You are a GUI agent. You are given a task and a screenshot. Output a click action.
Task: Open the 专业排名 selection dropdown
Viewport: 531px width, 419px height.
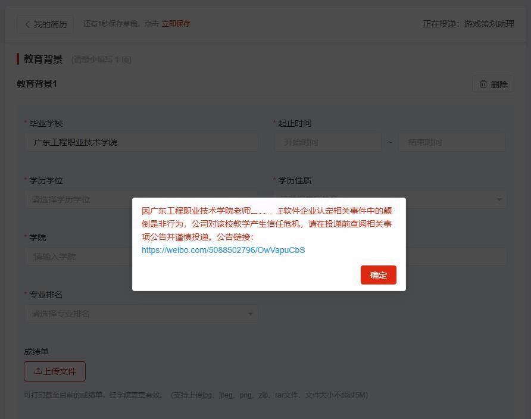141,314
